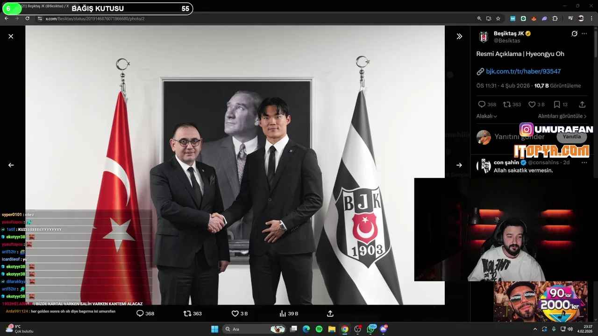Viewport: 598px width, 336px height.
Task: Go to the next photo with right arrow
Action: (459, 165)
